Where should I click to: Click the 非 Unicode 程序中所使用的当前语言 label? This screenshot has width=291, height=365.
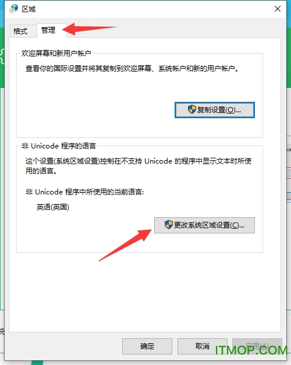(x=85, y=192)
